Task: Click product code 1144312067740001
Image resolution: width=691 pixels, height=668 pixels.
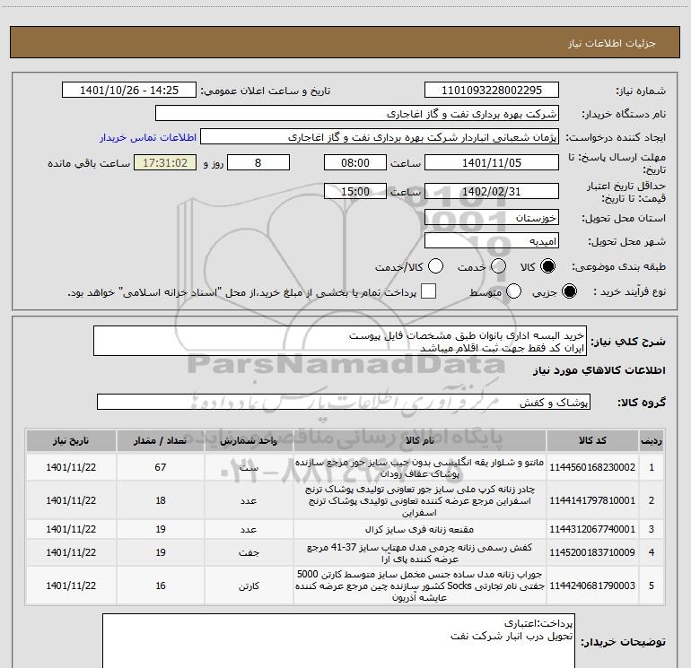Action: coord(592,529)
